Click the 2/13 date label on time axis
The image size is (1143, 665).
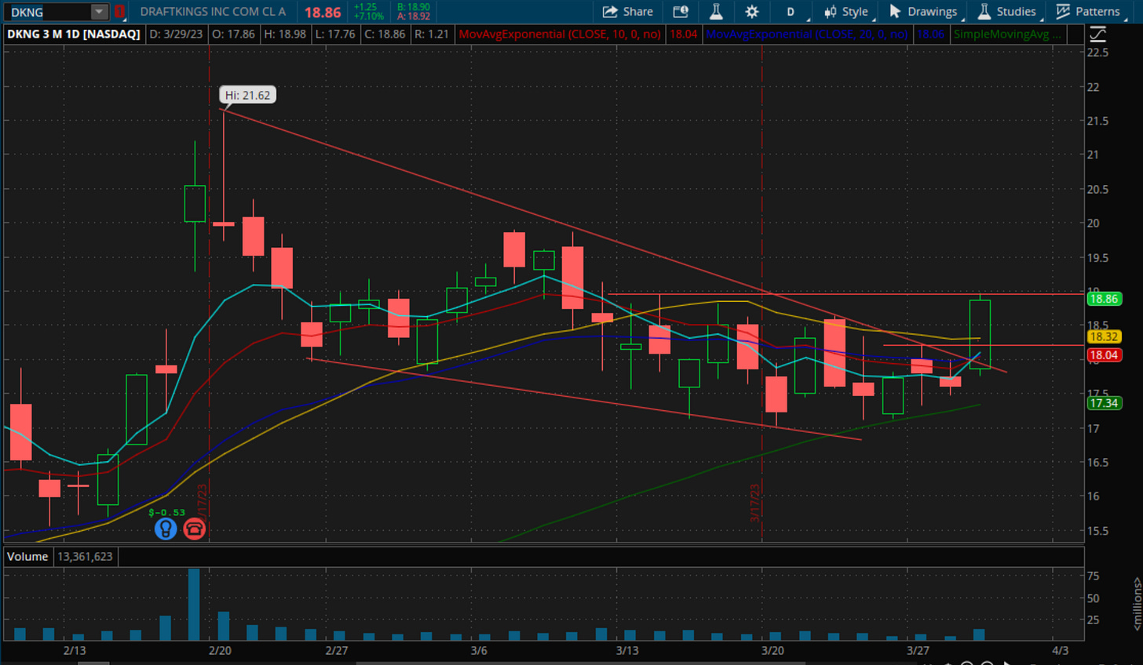click(75, 650)
